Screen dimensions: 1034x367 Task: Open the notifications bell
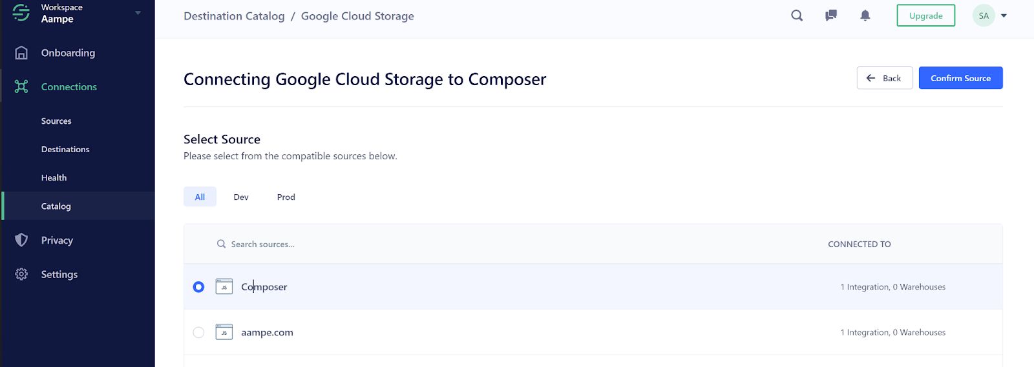[865, 15]
